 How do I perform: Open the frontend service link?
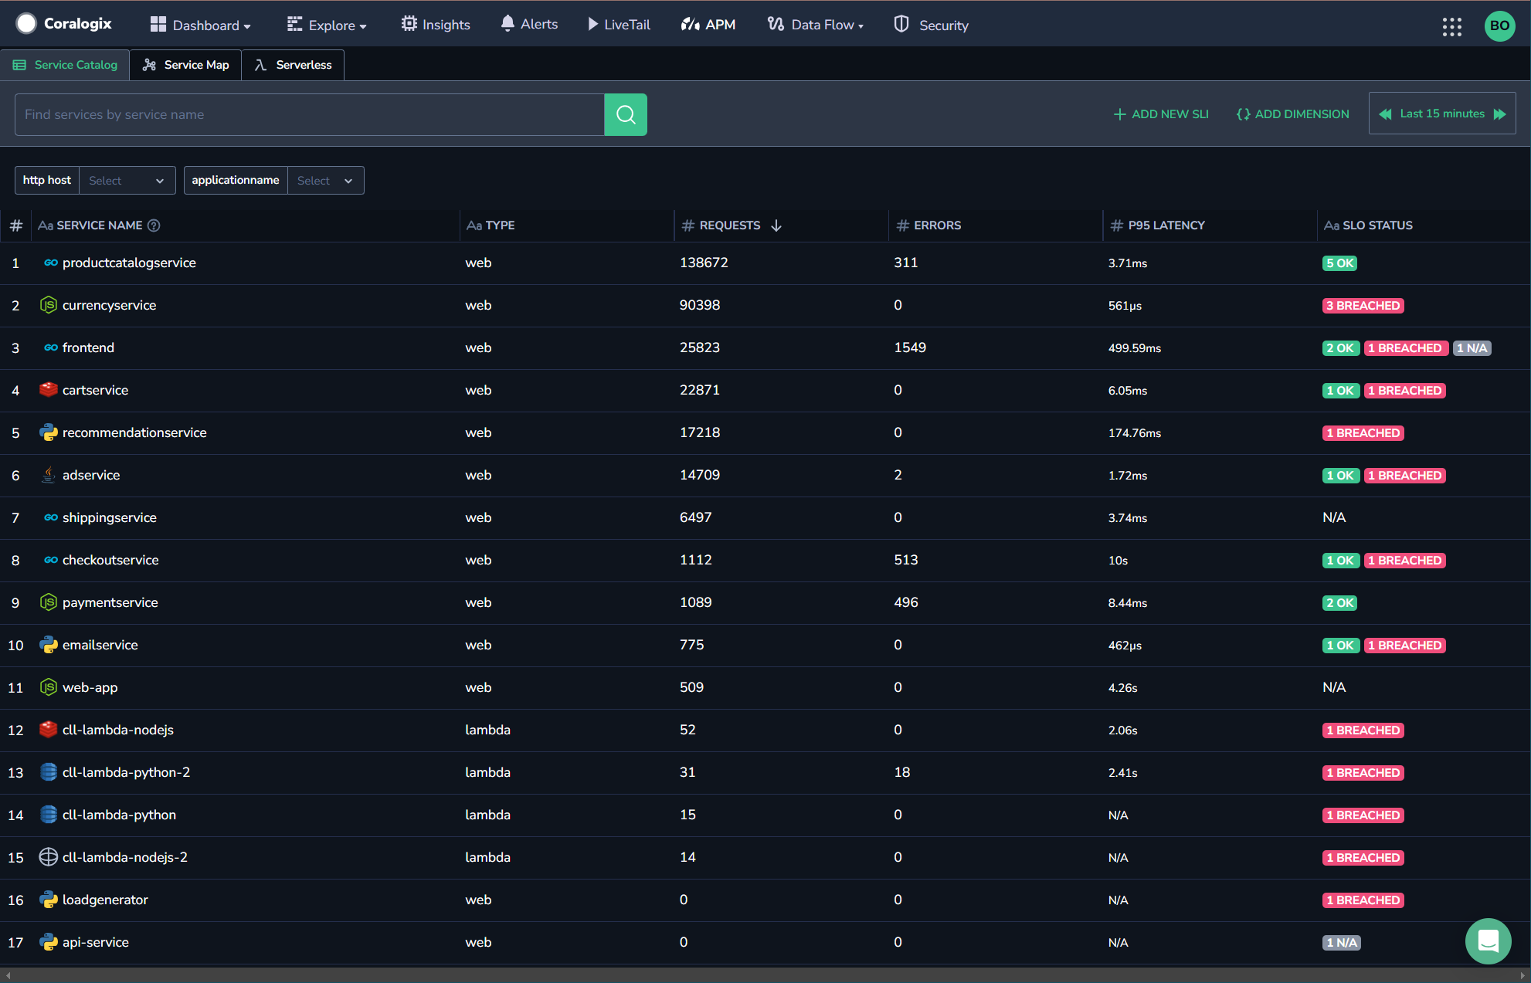[88, 347]
